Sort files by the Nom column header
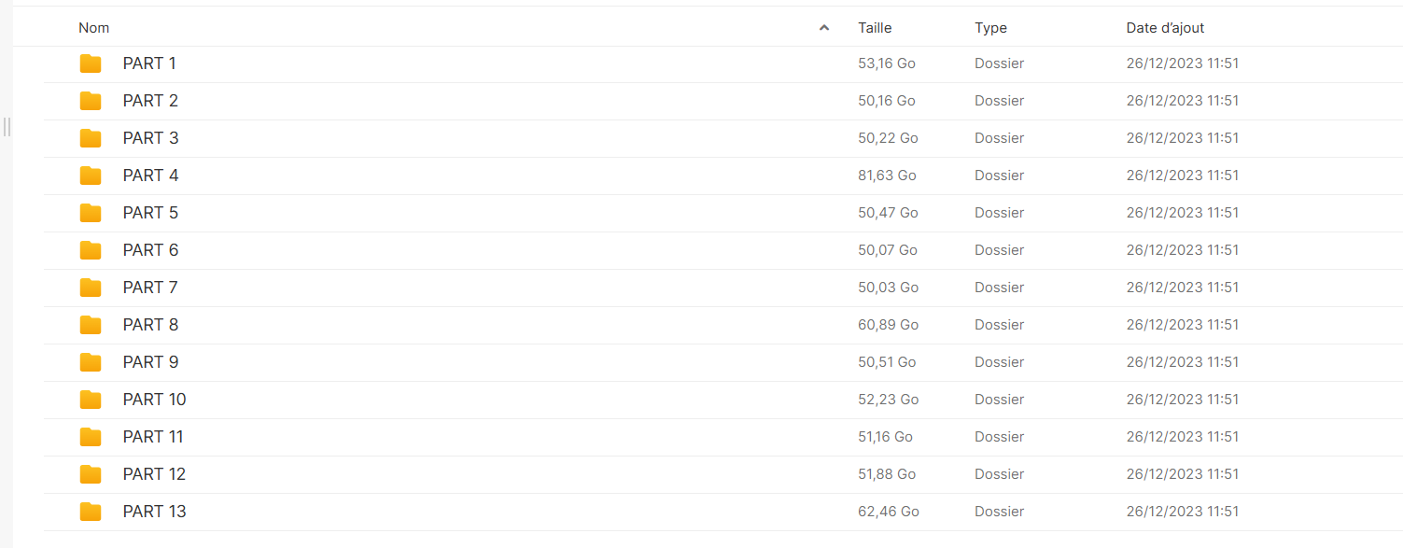 click(93, 28)
